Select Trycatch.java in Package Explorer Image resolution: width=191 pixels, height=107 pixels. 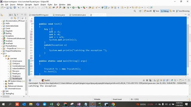point(17,78)
